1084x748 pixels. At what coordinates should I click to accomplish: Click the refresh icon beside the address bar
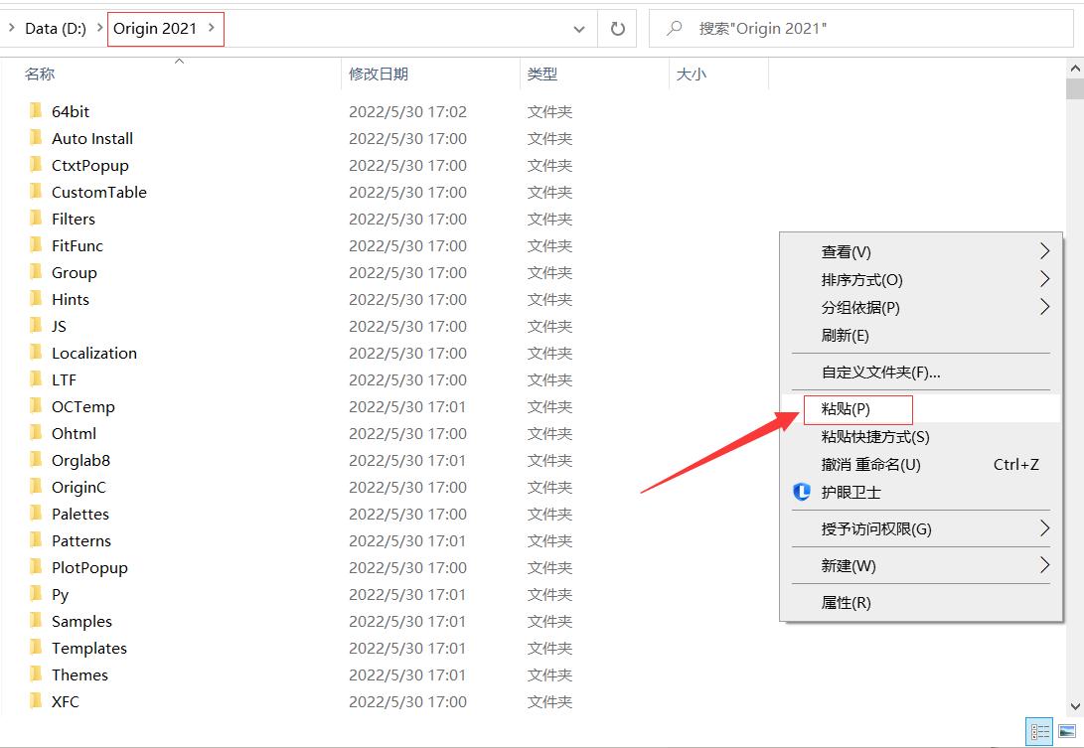(616, 29)
